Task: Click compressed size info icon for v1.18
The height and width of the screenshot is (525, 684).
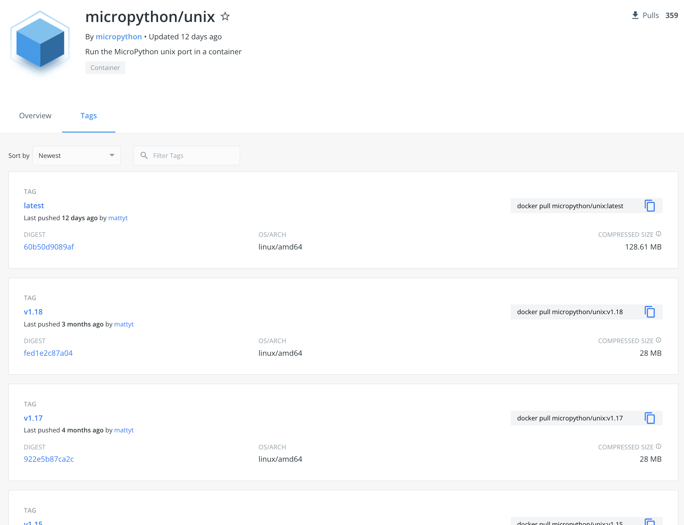Action: pyautogui.click(x=658, y=340)
